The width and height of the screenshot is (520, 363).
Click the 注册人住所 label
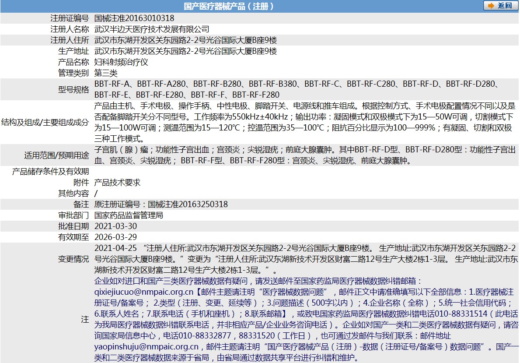70,40
